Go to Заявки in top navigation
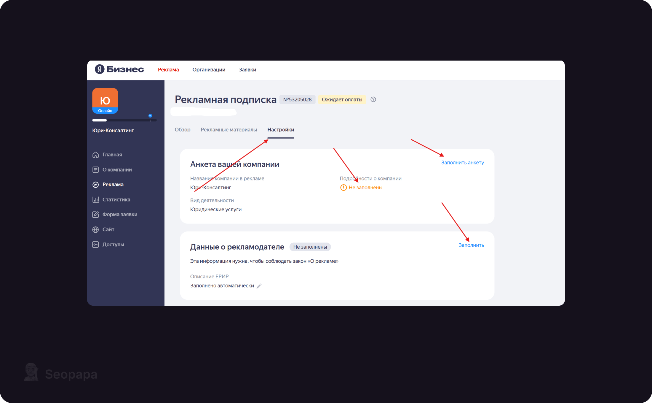The height and width of the screenshot is (403, 652). click(x=247, y=70)
